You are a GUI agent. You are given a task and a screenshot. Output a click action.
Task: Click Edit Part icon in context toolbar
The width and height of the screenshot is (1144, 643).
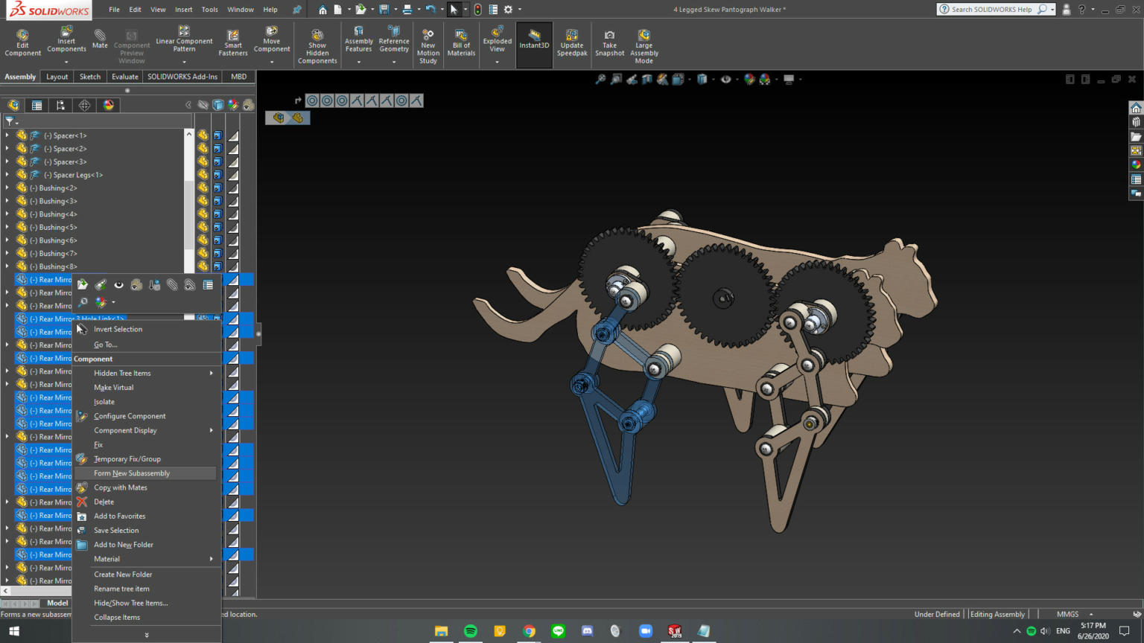click(101, 284)
